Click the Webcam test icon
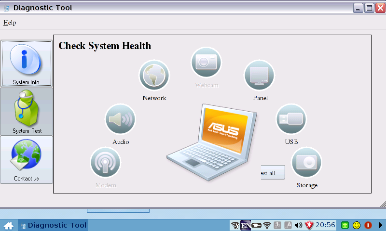The image size is (386, 231). click(207, 62)
